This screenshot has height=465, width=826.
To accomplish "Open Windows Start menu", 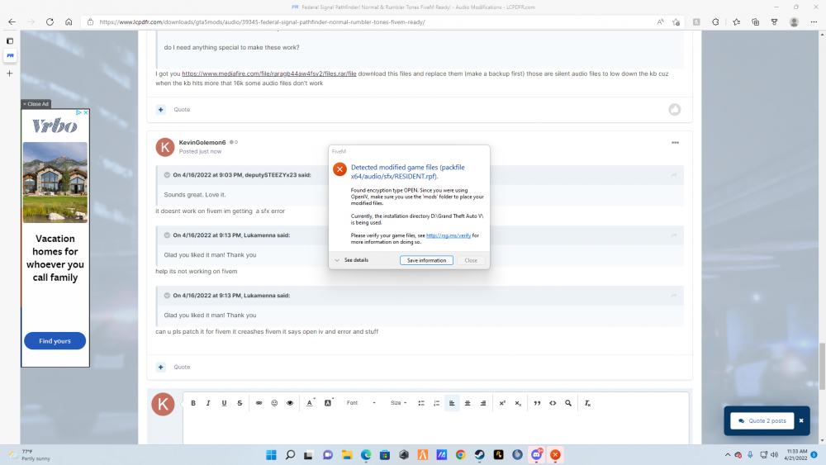I will (271, 455).
